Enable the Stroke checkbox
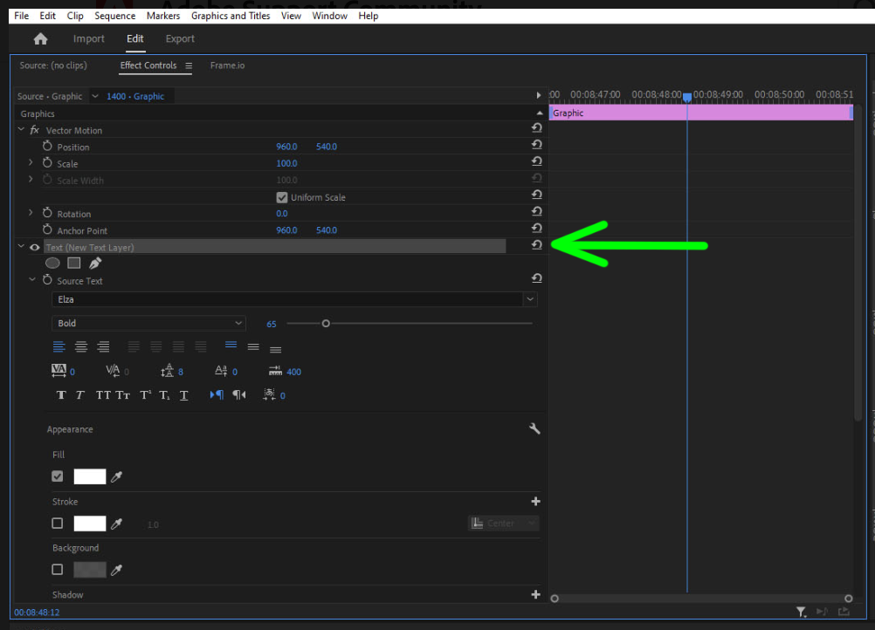The width and height of the screenshot is (875, 630). (x=57, y=523)
